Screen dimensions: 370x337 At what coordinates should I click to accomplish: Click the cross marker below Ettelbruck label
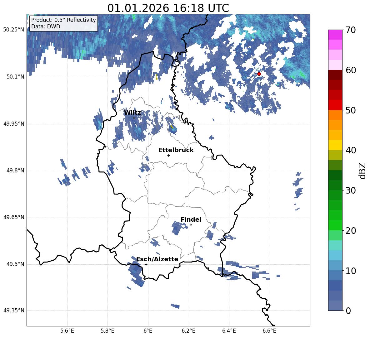[x=168, y=155]
